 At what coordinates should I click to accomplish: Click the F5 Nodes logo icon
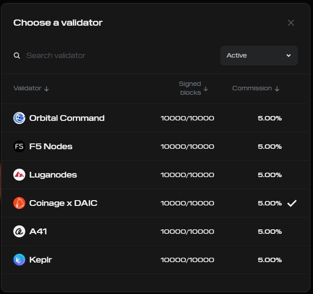(x=19, y=147)
